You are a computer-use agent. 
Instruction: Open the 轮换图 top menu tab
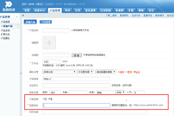pyautogui.click(x=120, y=10)
